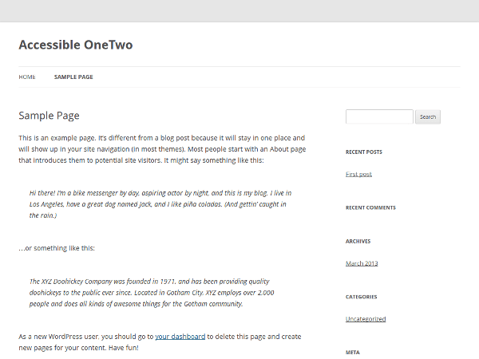
Task: Go to the HOME menu item
Action: (27, 77)
